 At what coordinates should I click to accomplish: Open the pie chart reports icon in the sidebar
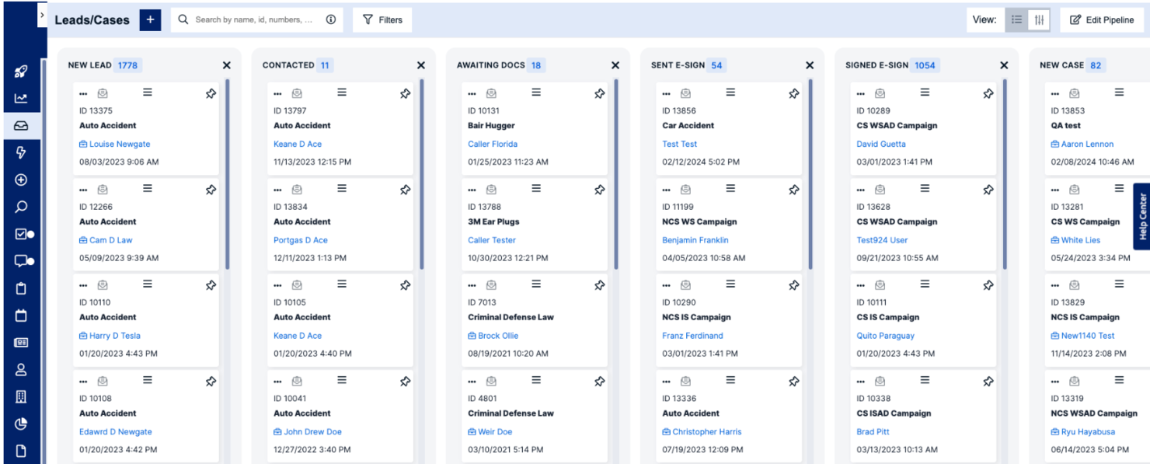22,424
